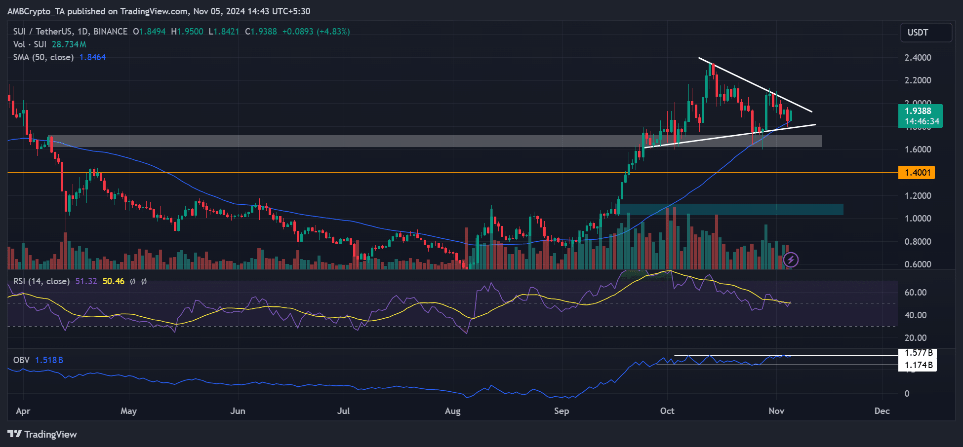Click the orange 1.4001 price label
The width and height of the screenshot is (963, 447).
pyautogui.click(x=917, y=173)
